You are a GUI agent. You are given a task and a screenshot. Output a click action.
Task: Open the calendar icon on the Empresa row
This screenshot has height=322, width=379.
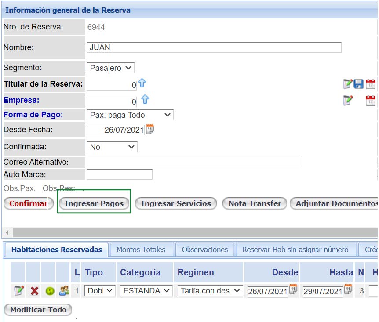click(x=371, y=100)
